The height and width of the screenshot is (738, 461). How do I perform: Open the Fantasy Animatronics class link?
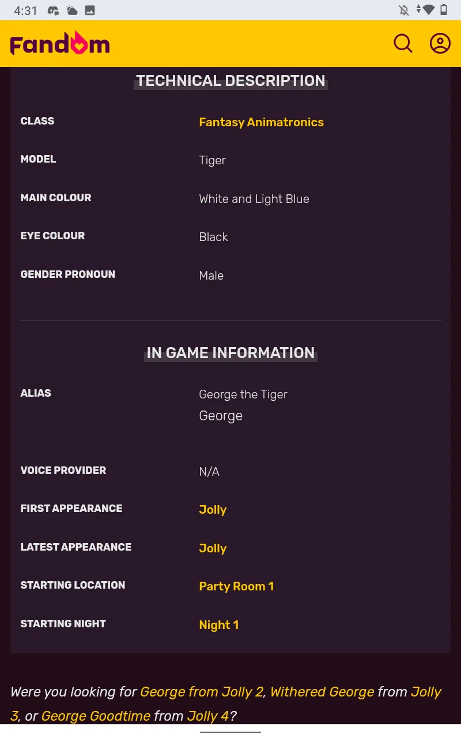pos(261,122)
